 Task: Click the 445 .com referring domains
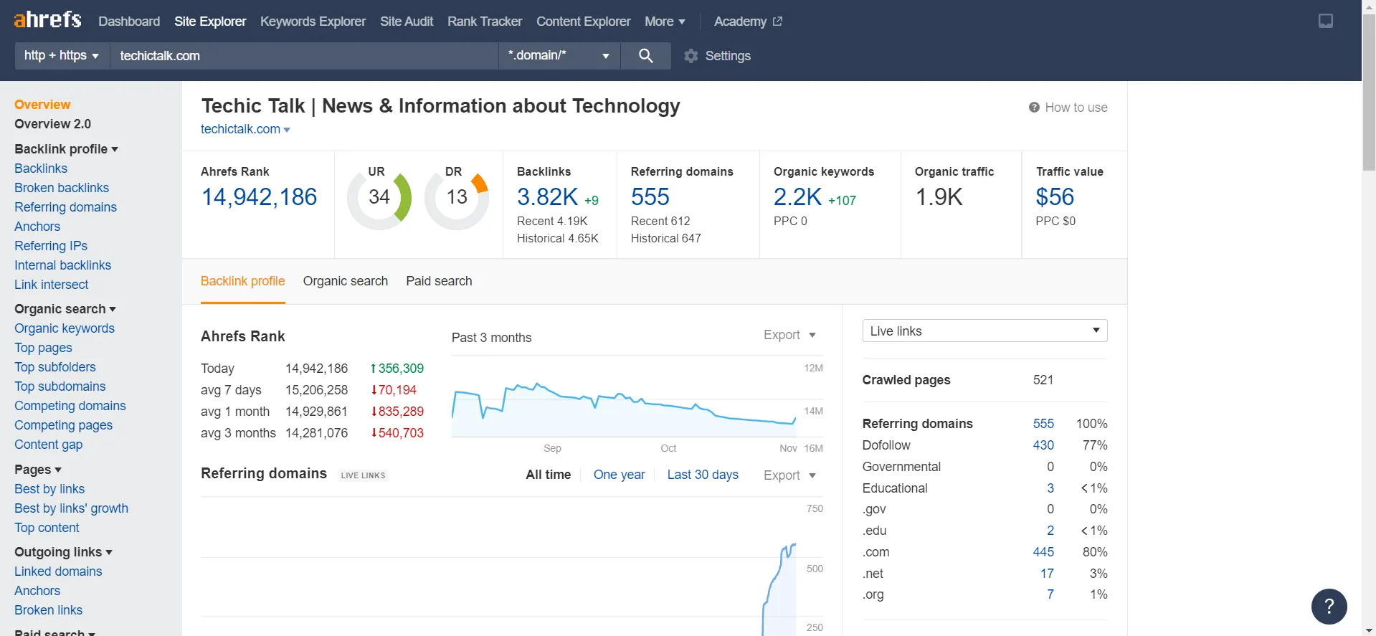click(x=1043, y=552)
